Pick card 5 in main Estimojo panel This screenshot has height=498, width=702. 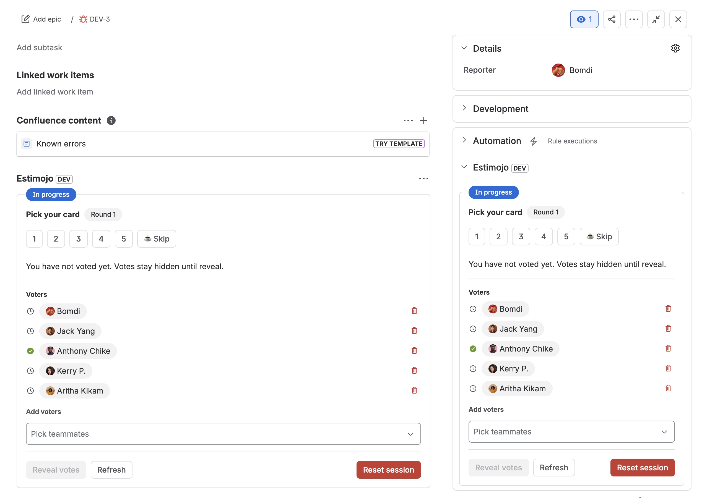124,238
